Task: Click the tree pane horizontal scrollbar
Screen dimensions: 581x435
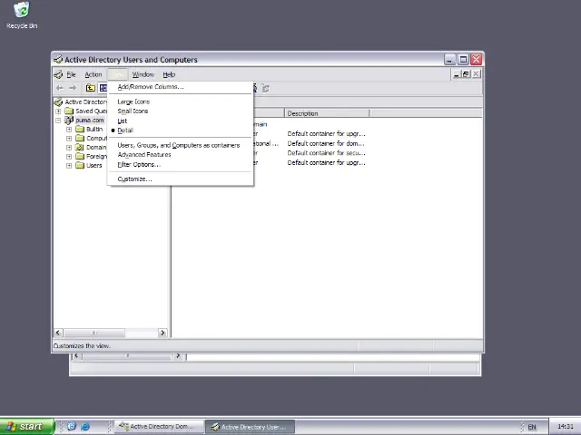Action: click(x=109, y=333)
